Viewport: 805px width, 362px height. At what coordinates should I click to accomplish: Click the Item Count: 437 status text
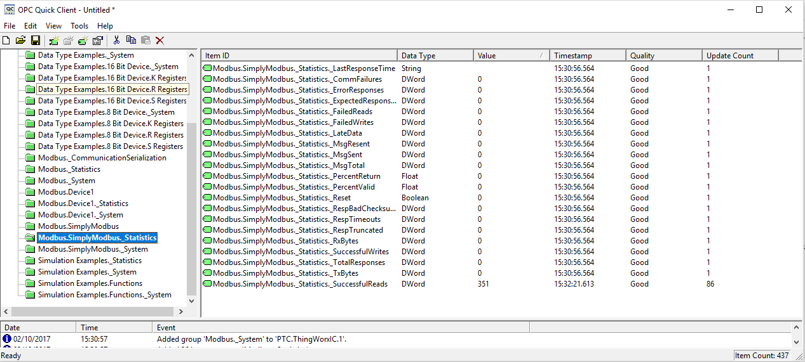(x=762, y=356)
